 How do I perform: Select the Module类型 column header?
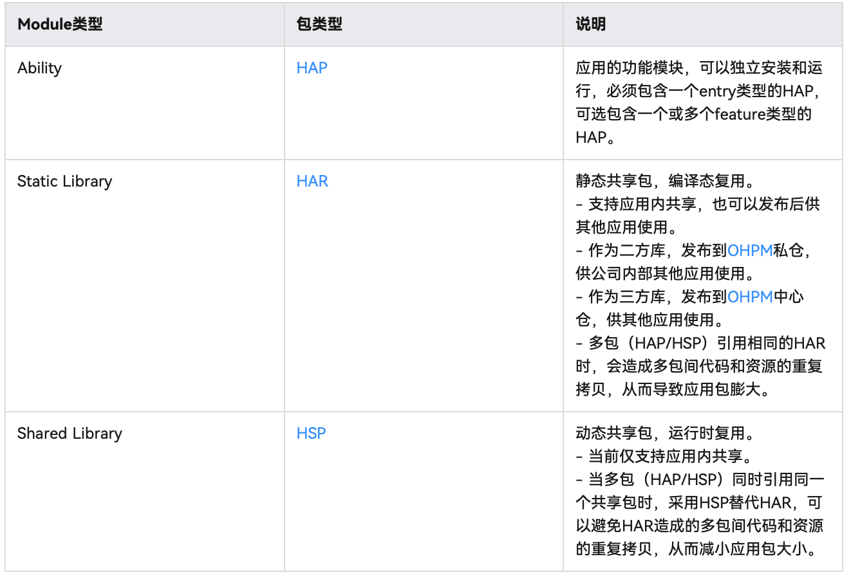click(x=60, y=23)
